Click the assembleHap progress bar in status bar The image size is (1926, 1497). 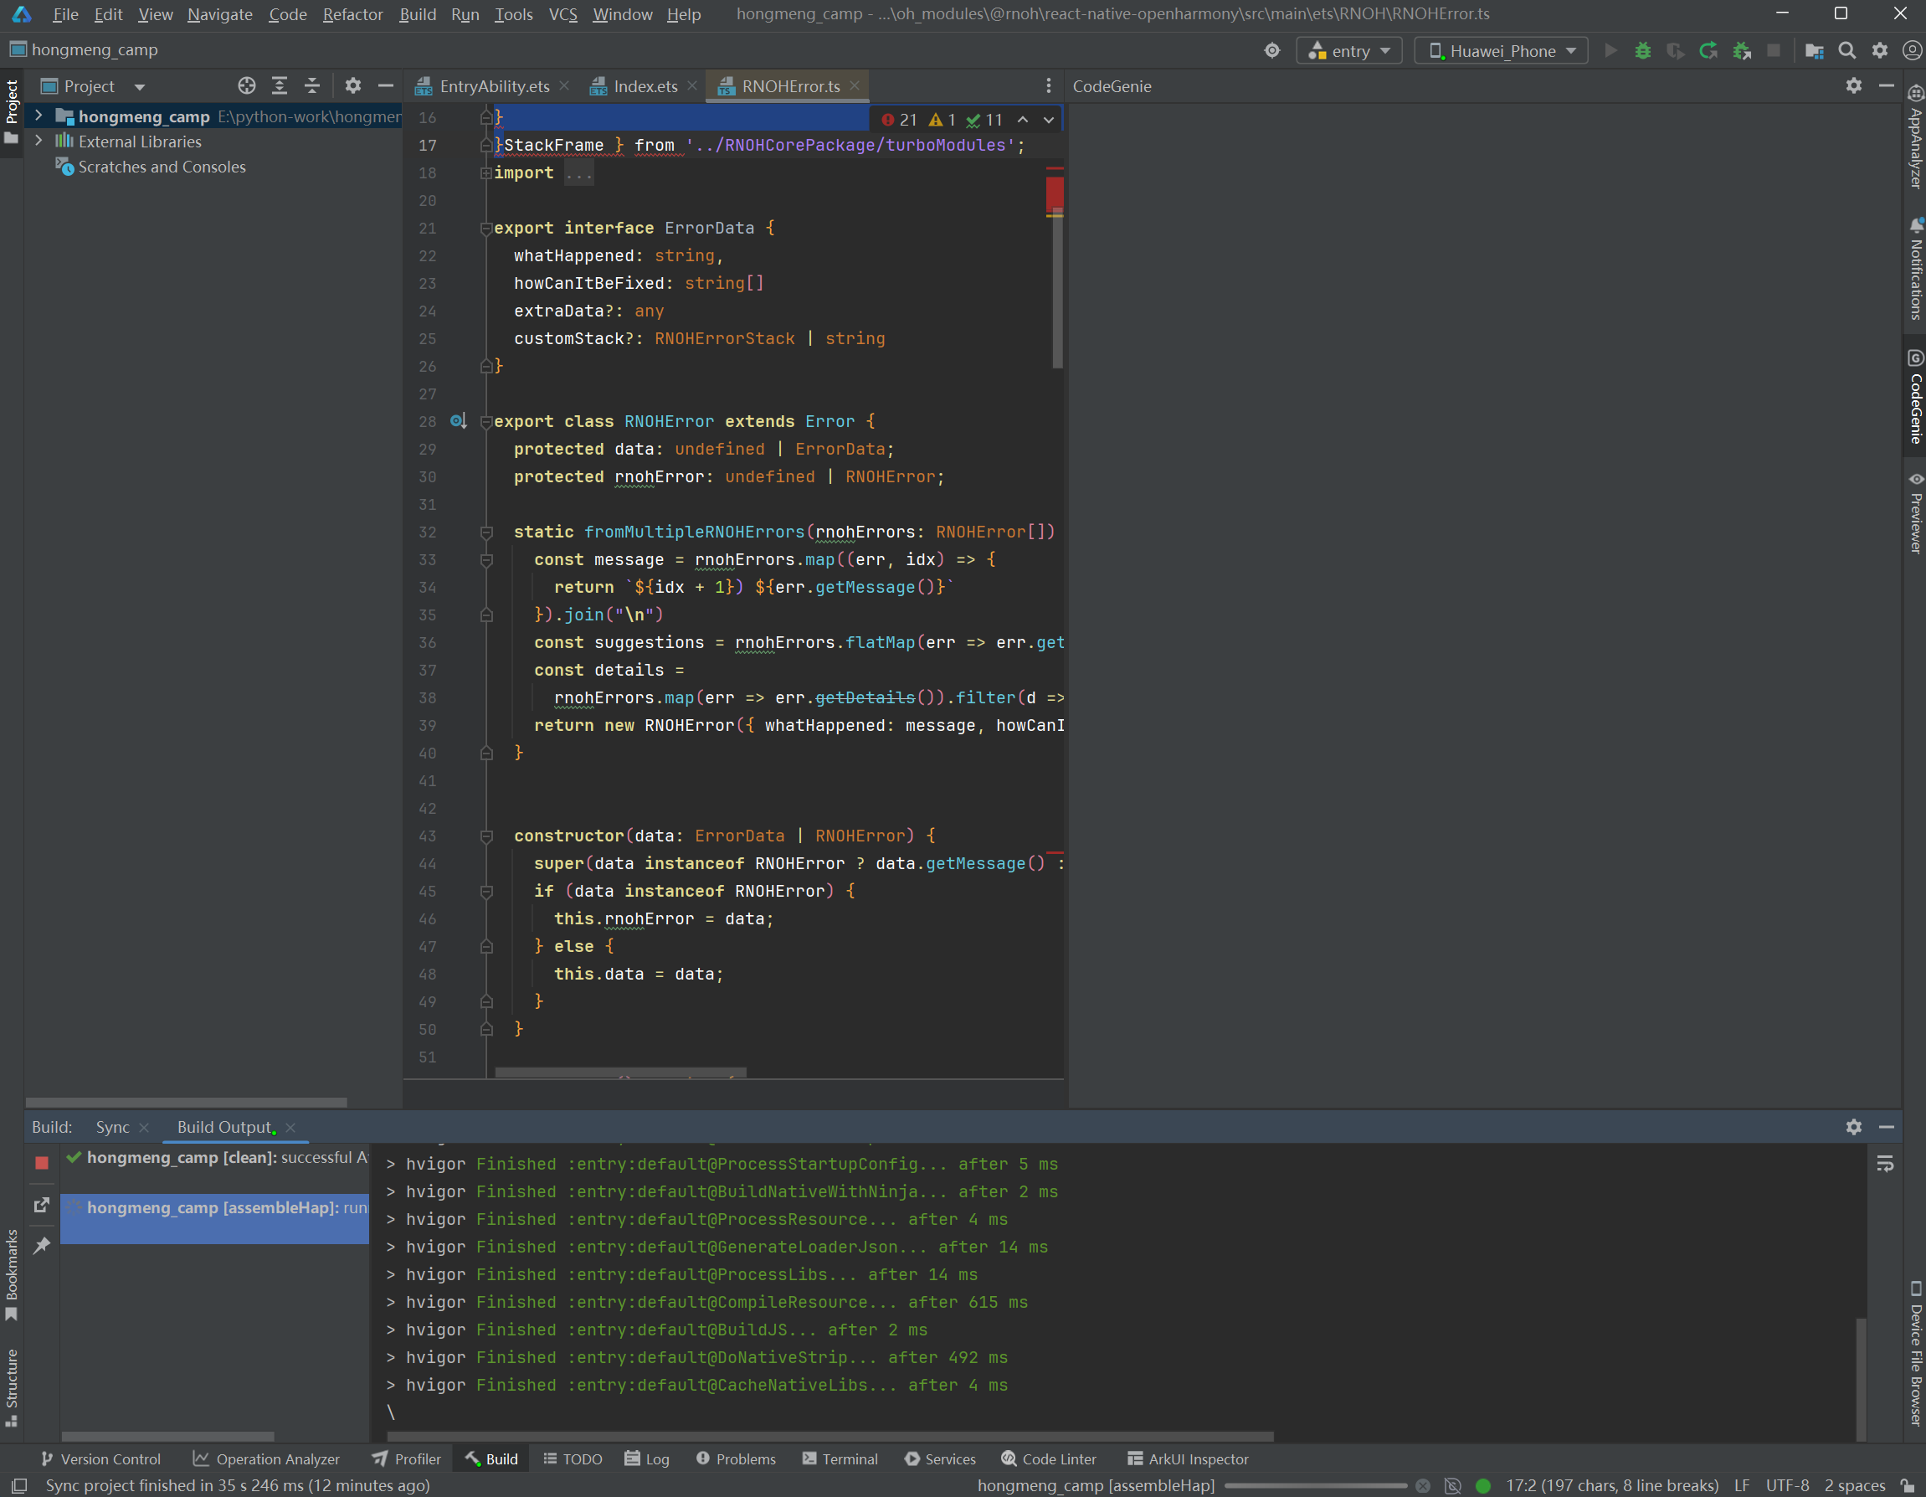tap(1315, 1485)
